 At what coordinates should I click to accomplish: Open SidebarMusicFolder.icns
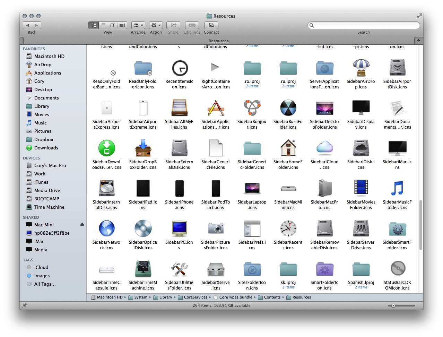tap(397, 188)
